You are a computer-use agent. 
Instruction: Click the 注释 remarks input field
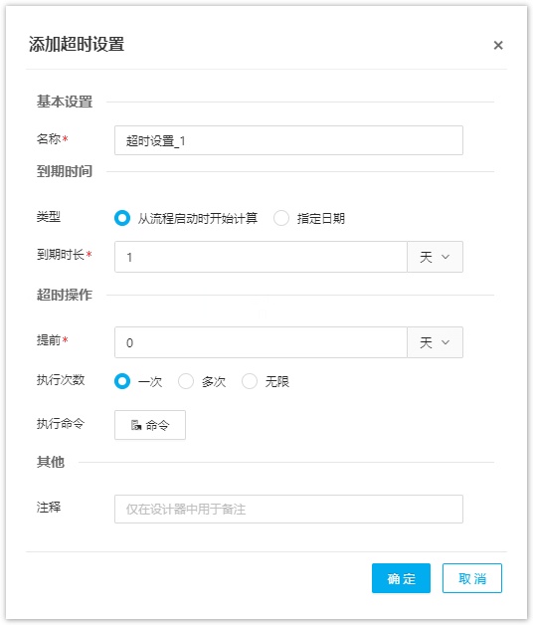(x=288, y=509)
